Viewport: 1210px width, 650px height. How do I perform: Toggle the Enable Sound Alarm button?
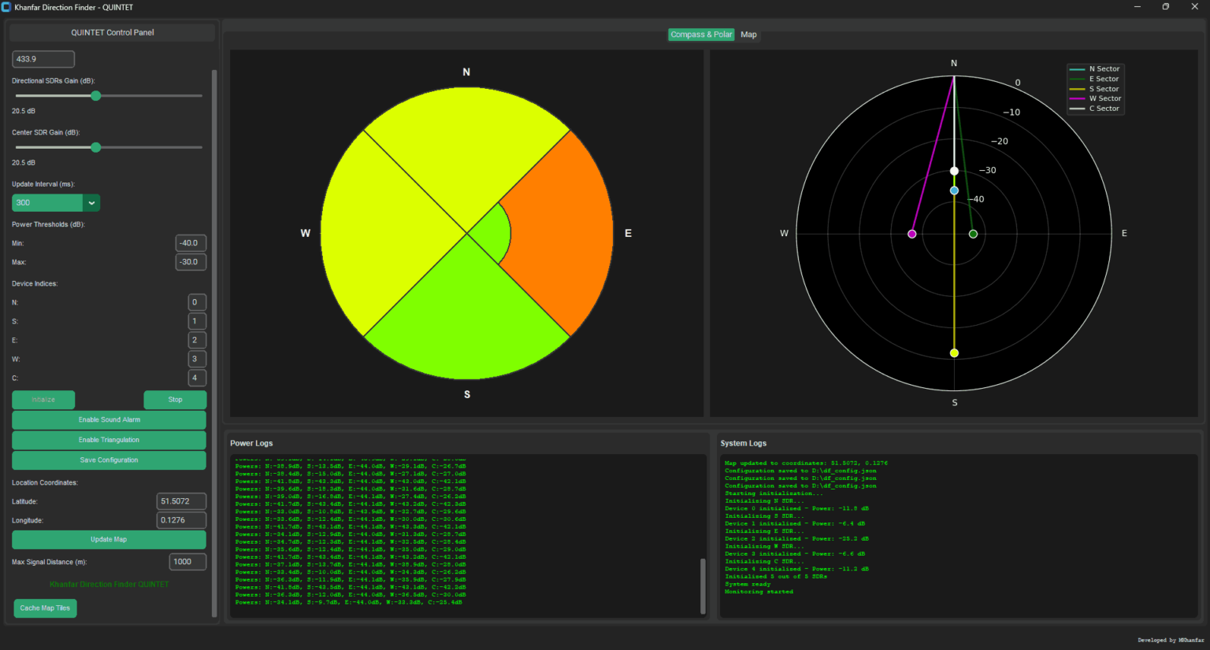(109, 420)
